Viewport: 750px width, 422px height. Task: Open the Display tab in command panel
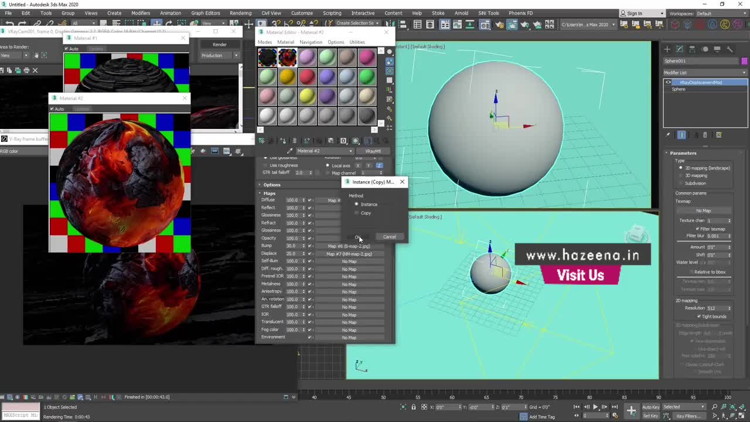coord(717,49)
